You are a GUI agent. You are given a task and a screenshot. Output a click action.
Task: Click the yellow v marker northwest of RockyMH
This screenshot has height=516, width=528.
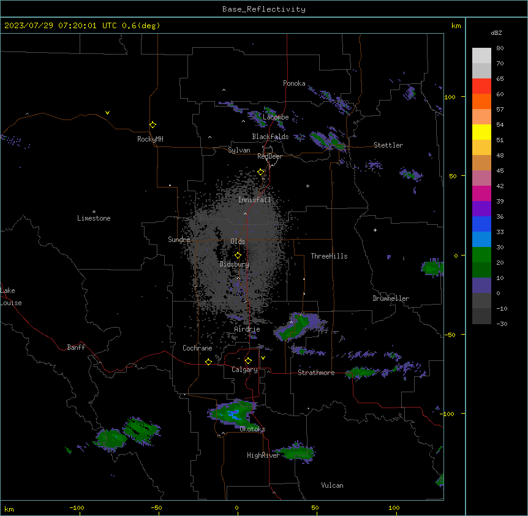pyautogui.click(x=107, y=113)
